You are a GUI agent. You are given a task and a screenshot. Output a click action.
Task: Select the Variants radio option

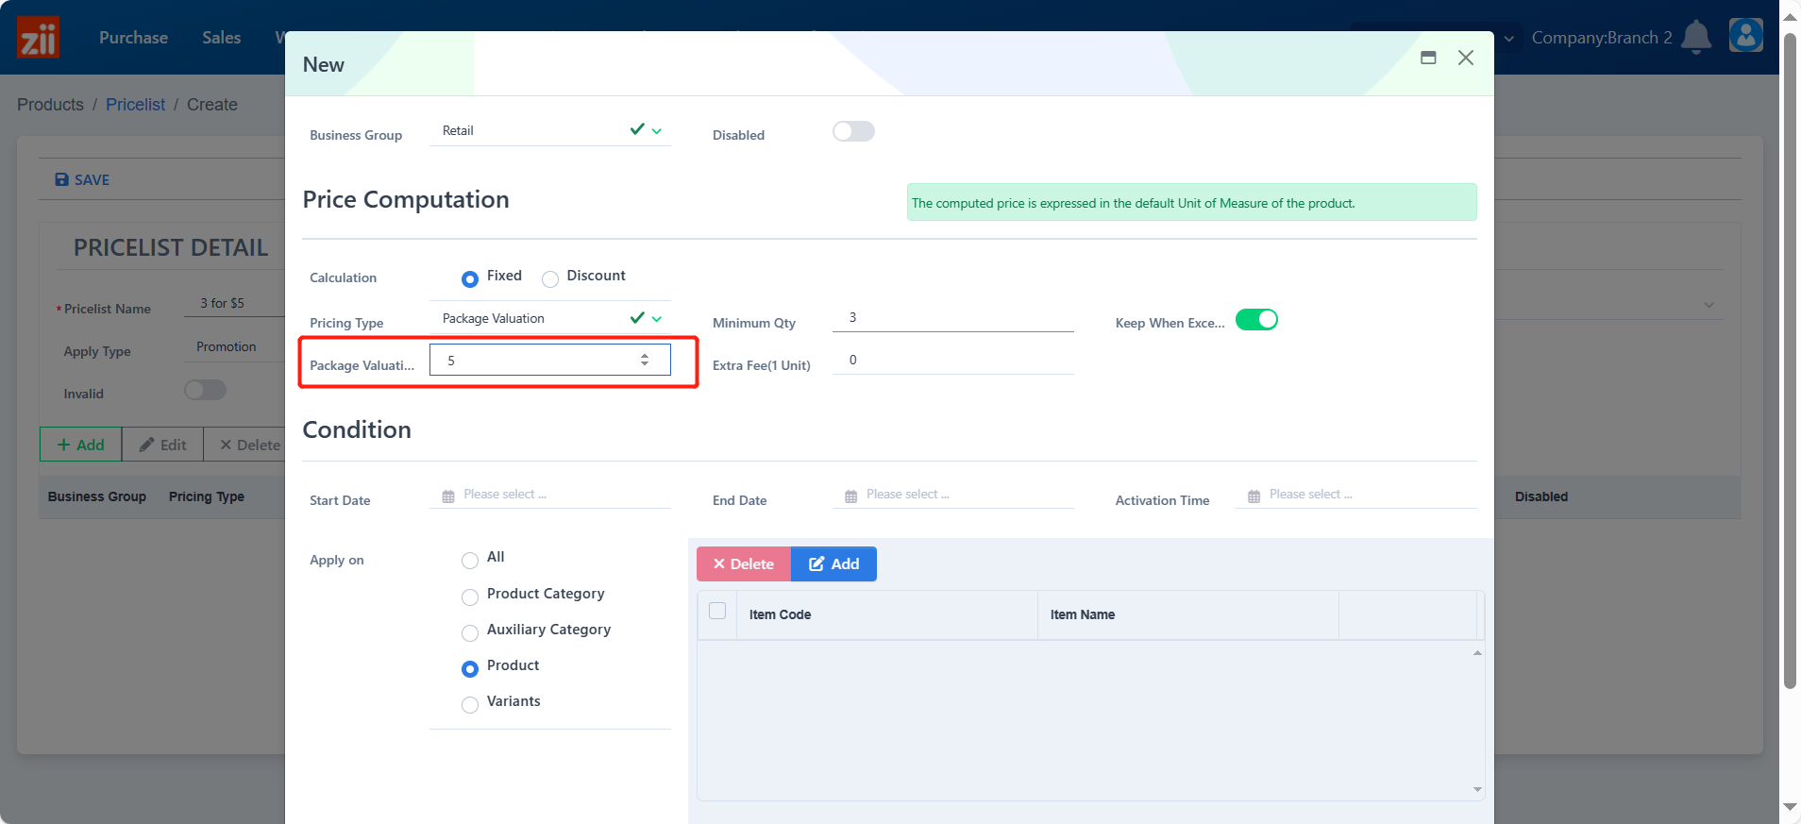coord(470,704)
